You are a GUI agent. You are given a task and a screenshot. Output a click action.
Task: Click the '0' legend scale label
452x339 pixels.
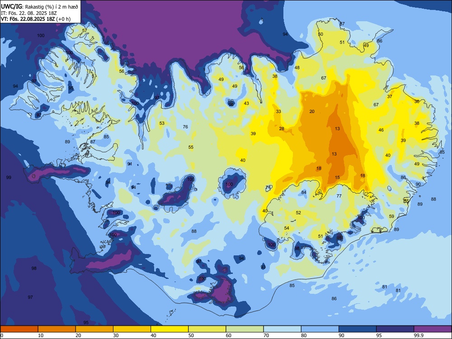[2, 335]
